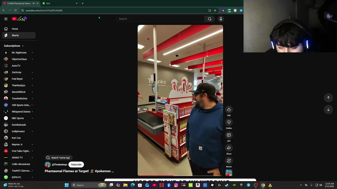The height and width of the screenshot is (189, 337).
Task: Open Home in the sidebar
Action: 19,29
